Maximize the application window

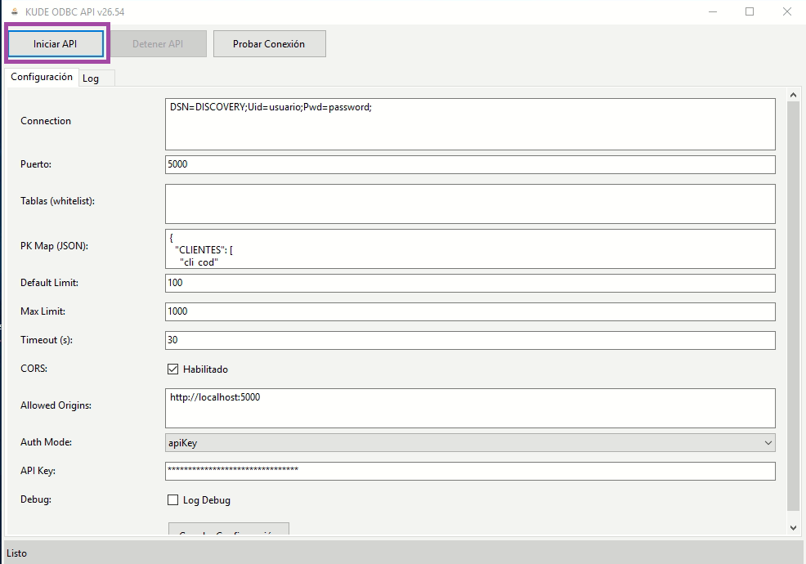click(750, 12)
